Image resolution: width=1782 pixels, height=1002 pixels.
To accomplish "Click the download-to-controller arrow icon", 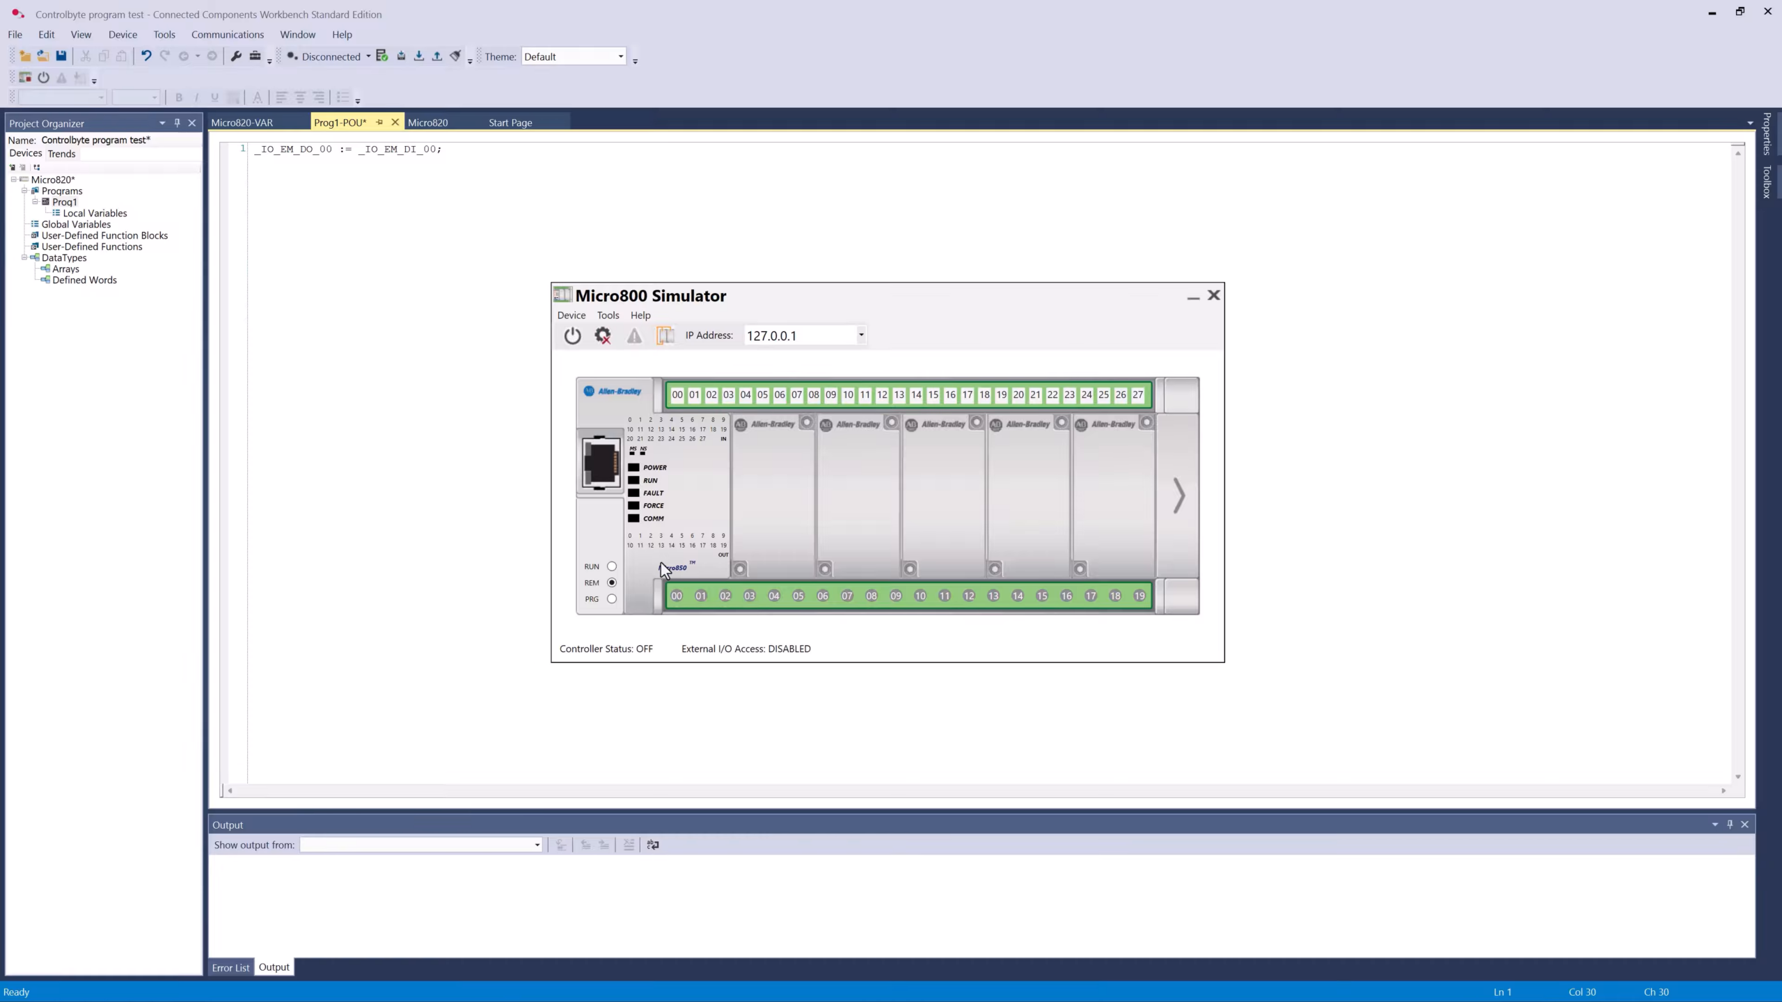I will (x=419, y=56).
